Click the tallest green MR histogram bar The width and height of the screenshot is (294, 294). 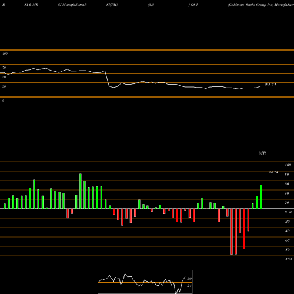81,191
